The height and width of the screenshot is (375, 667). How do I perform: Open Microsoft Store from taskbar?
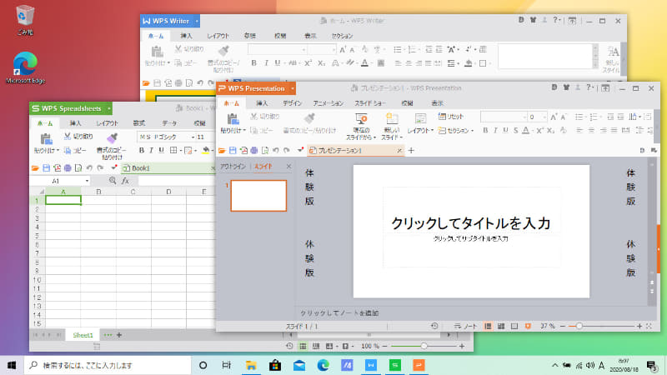click(x=275, y=365)
